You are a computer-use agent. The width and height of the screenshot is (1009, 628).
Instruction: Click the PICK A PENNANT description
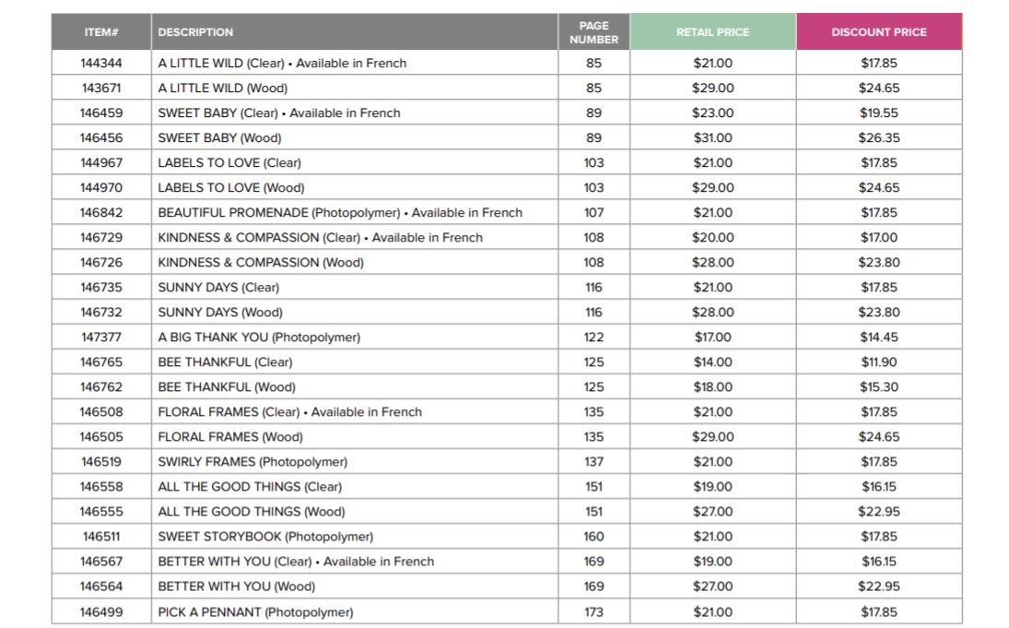tap(255, 611)
